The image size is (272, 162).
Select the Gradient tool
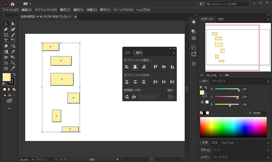tap(6, 51)
